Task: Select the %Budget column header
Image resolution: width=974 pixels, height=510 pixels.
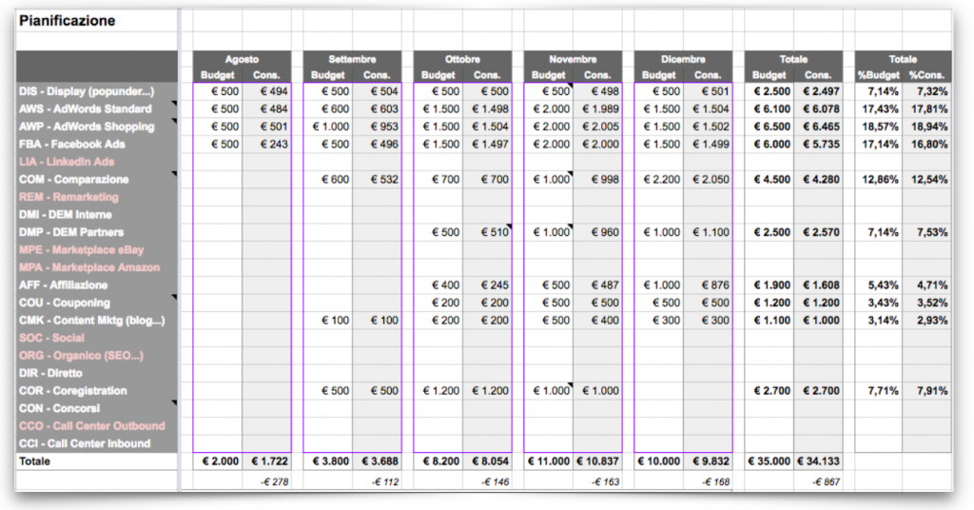Action: click(x=875, y=75)
